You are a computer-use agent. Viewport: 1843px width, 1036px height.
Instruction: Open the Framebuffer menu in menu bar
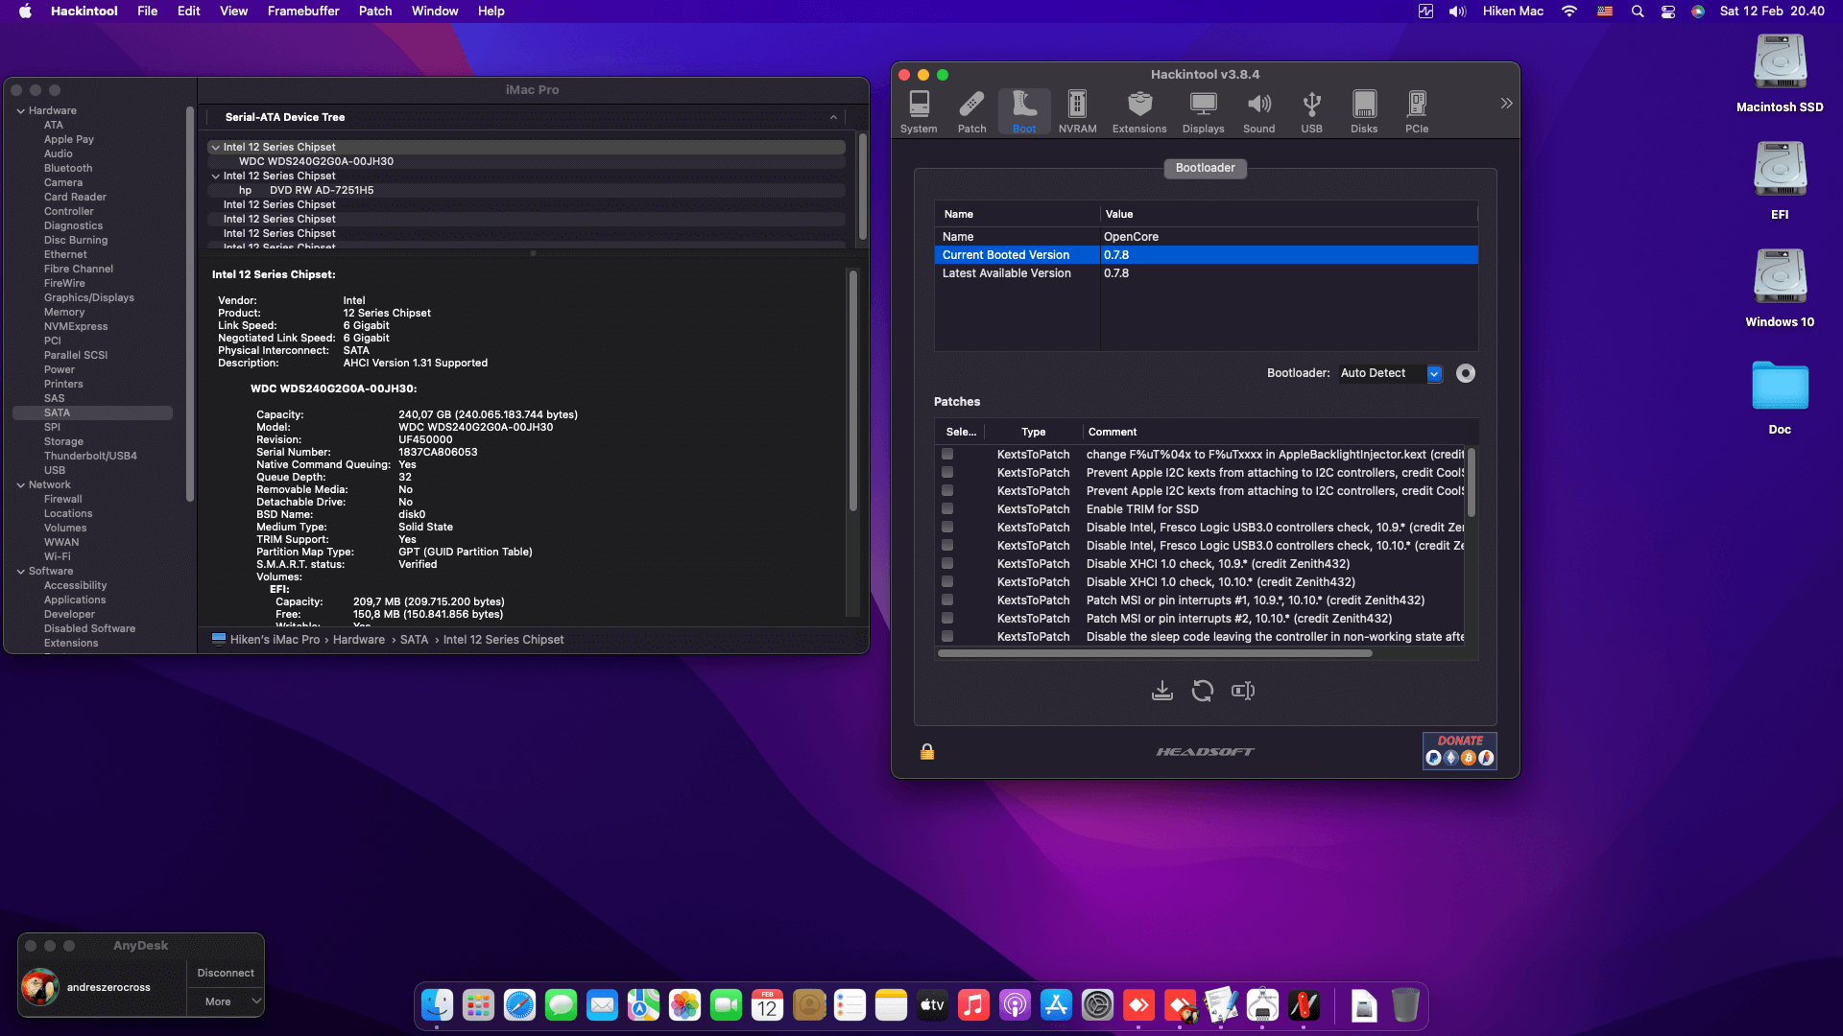click(303, 12)
